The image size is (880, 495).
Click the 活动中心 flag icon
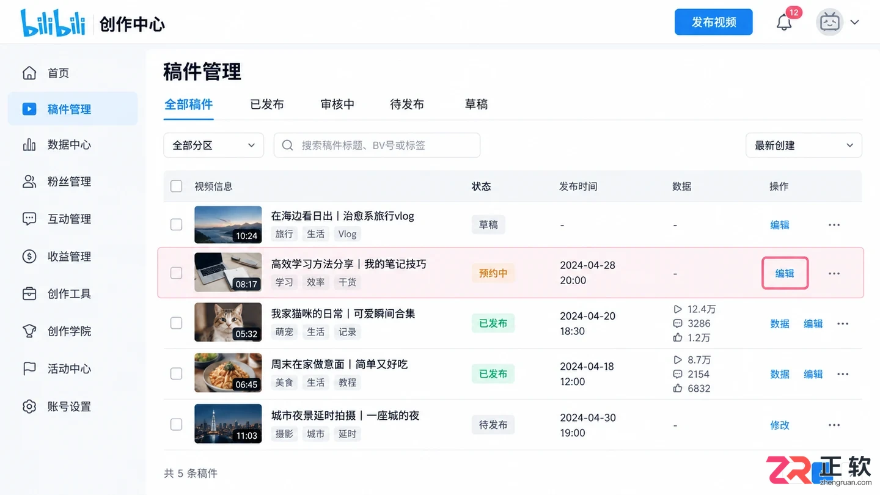(x=29, y=369)
